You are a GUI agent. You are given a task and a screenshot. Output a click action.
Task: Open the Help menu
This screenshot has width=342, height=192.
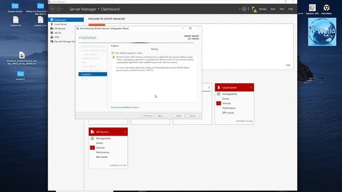tap(291, 9)
